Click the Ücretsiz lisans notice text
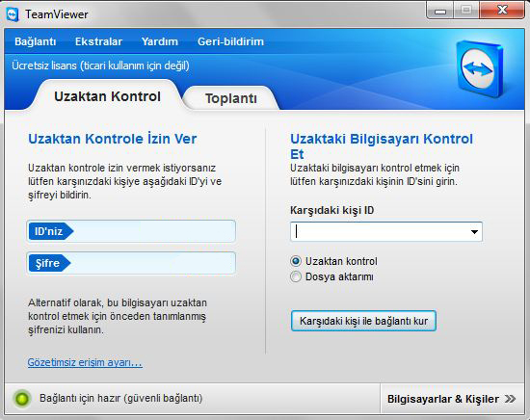Image resolution: width=530 pixels, height=420 pixels. 100,66
